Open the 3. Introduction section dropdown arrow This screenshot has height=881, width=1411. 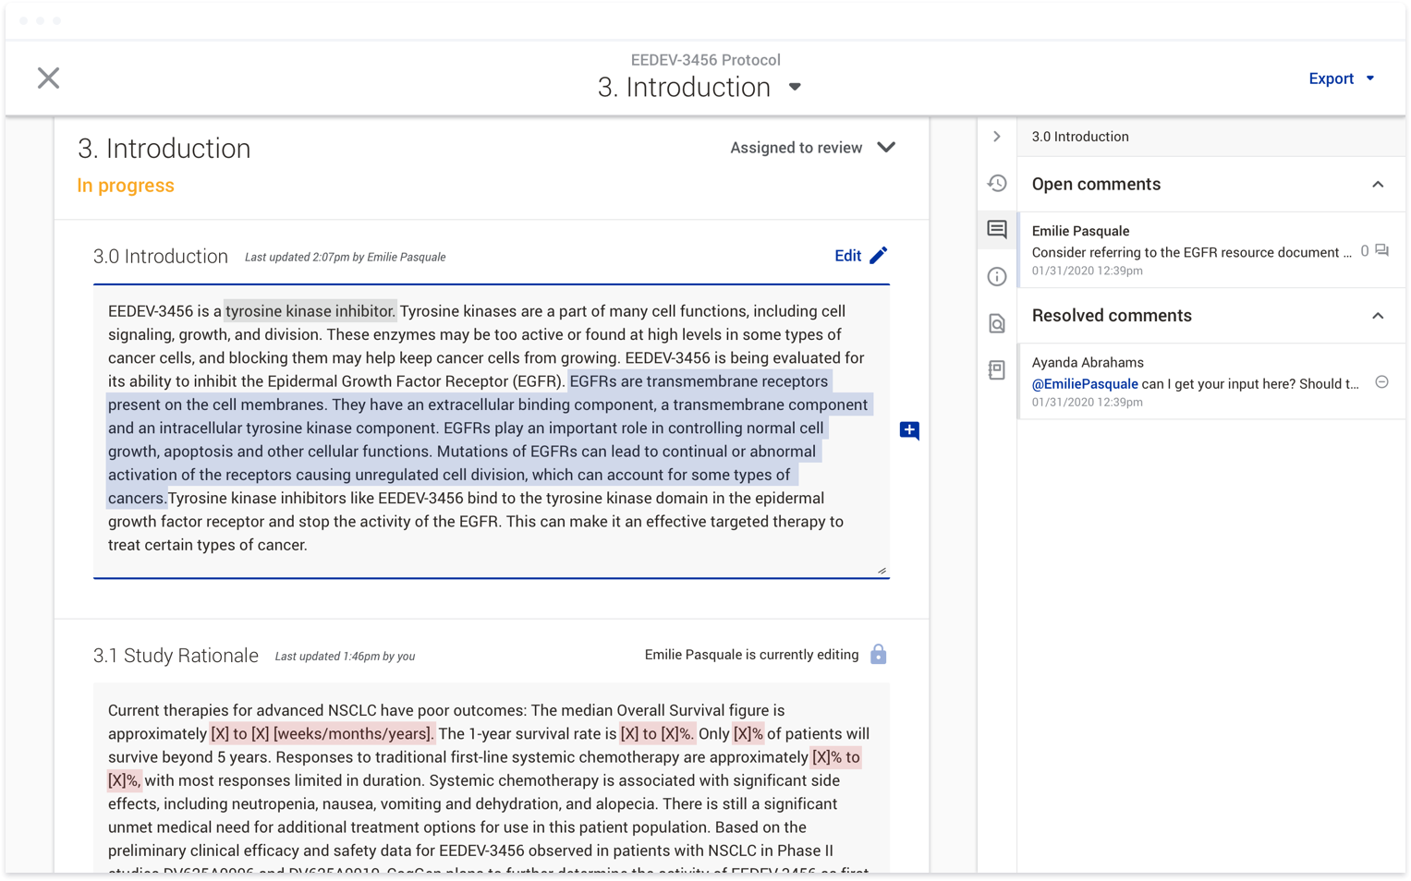[x=795, y=87]
